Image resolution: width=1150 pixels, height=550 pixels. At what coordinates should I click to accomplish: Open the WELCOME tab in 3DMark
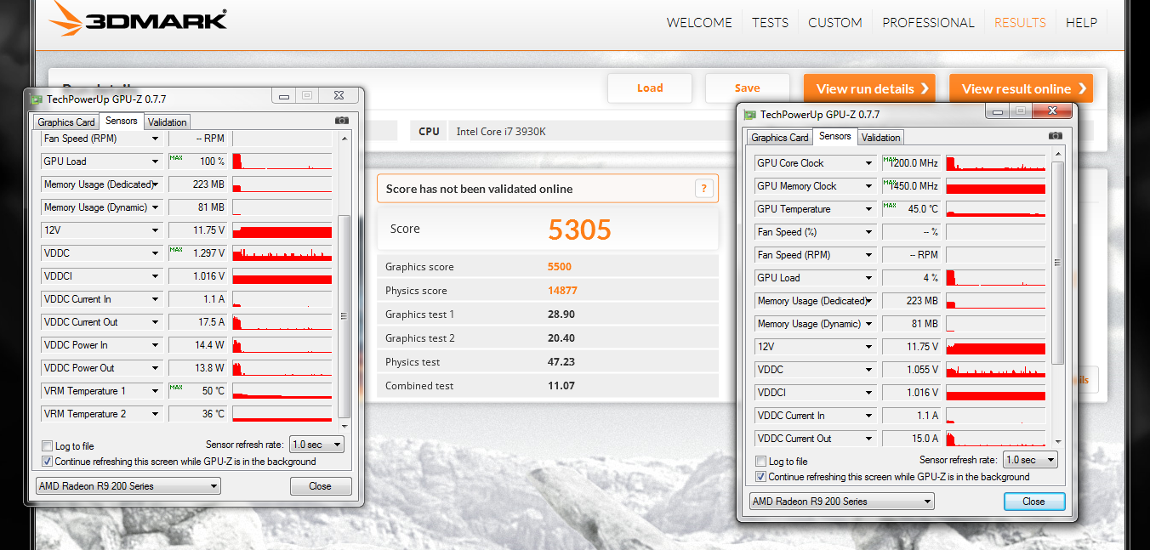pos(699,23)
